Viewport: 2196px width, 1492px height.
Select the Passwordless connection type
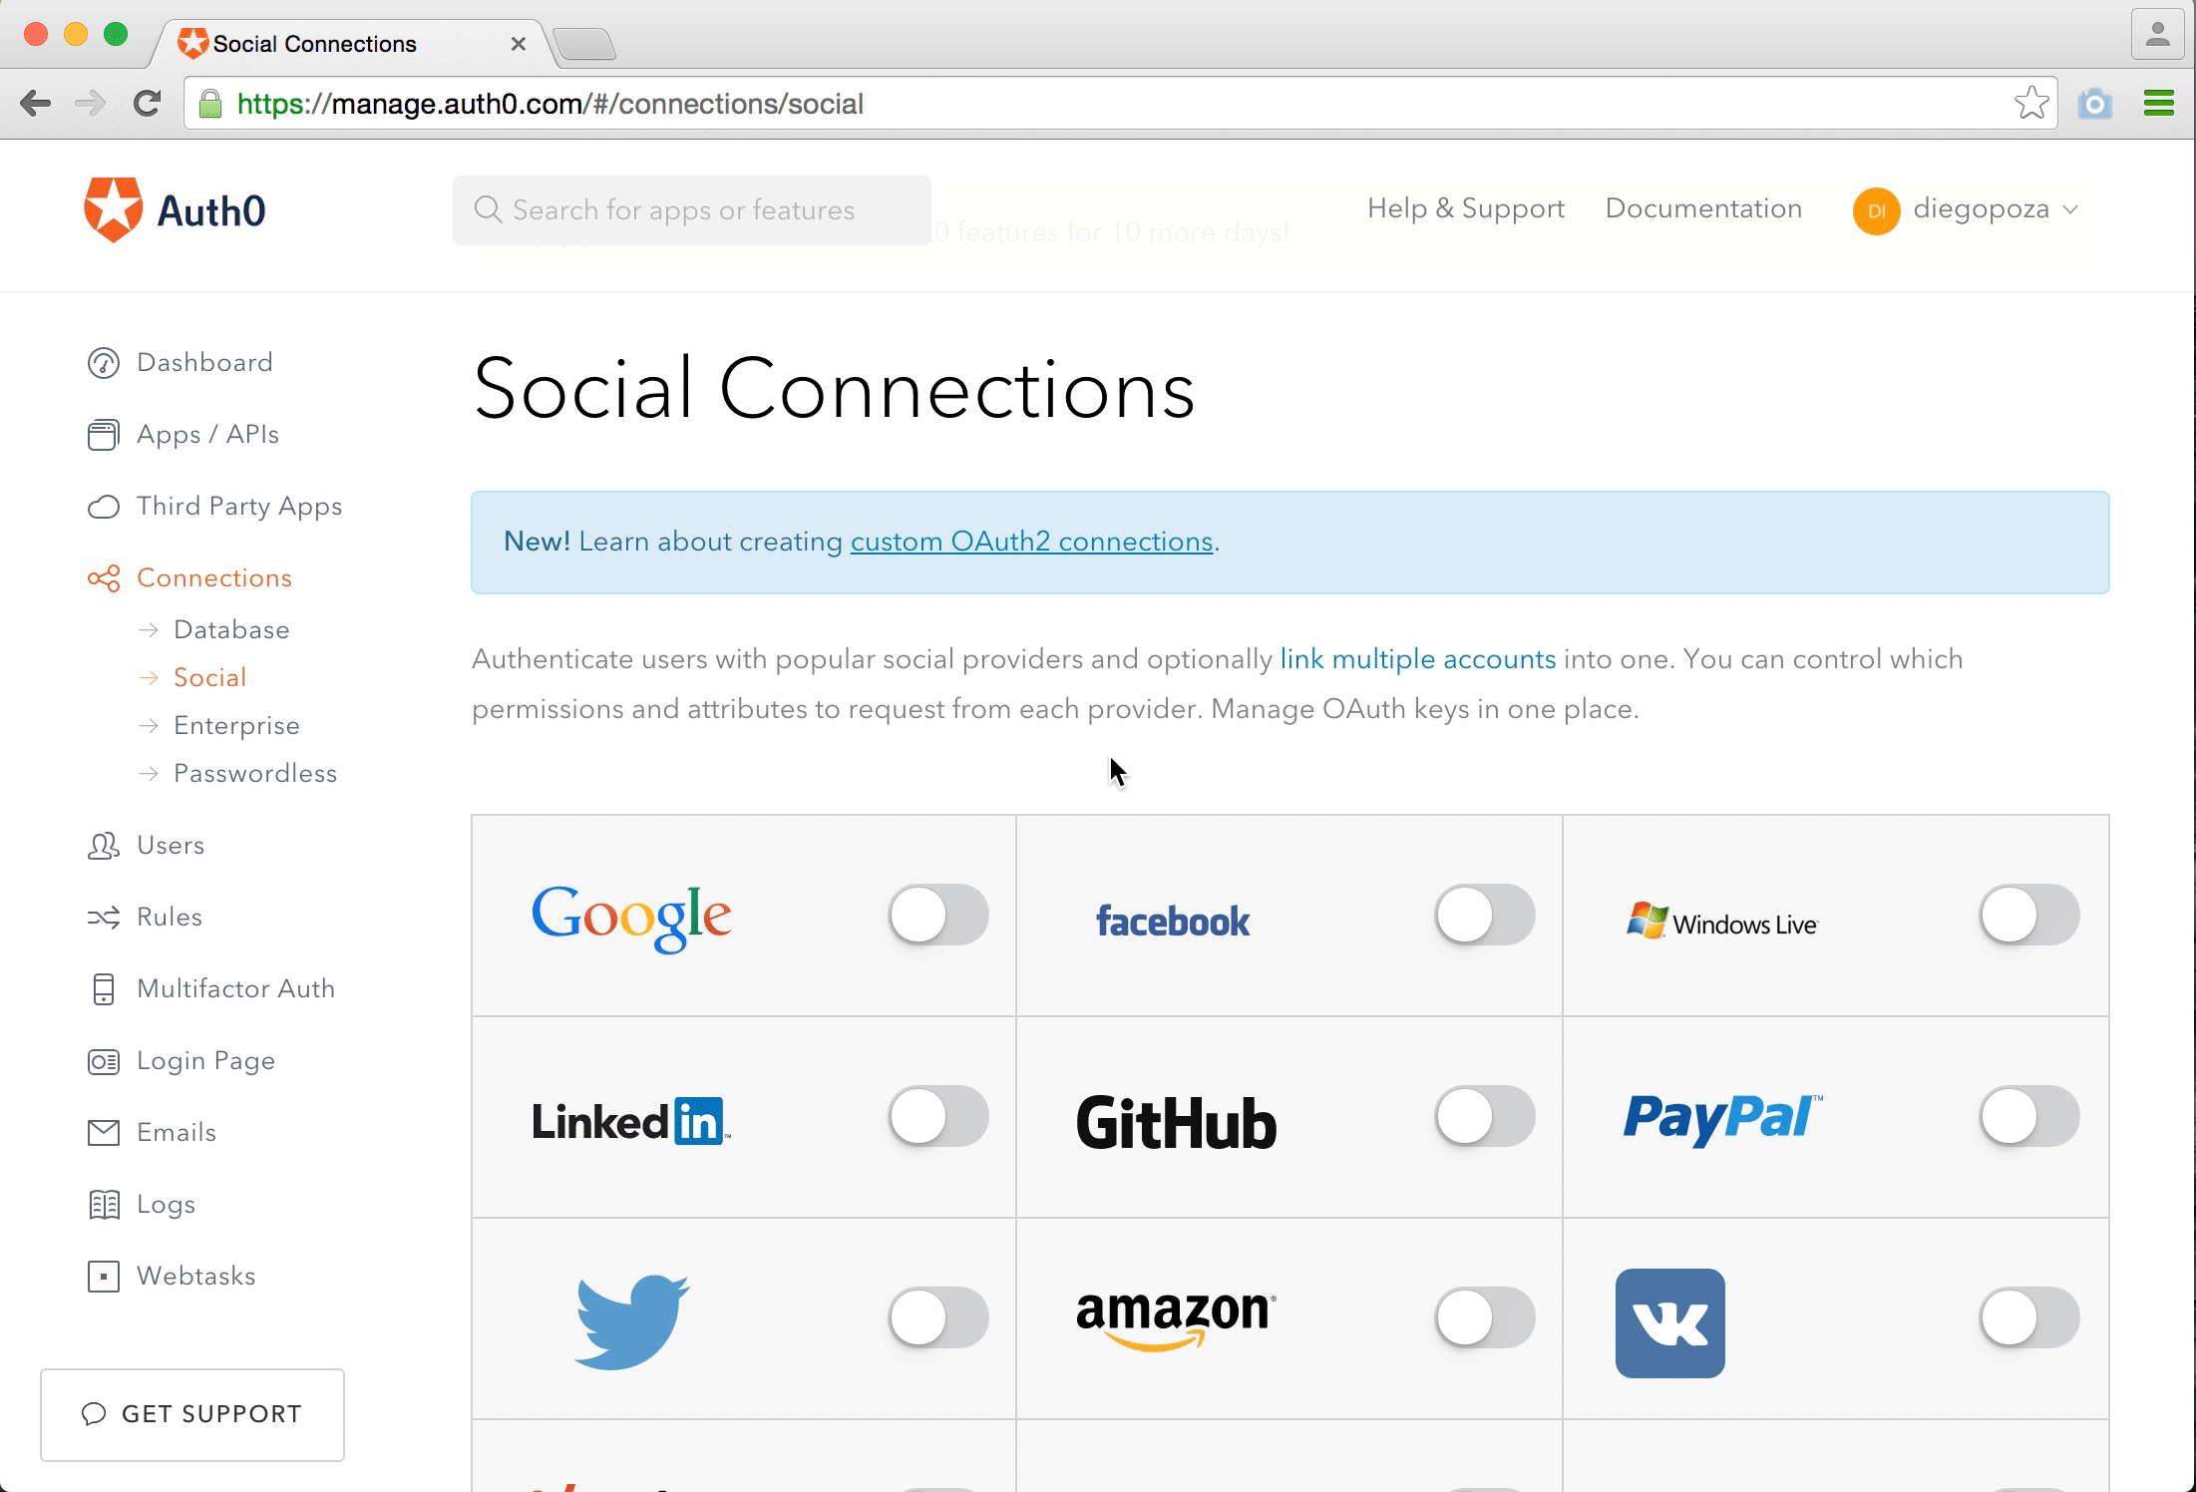(256, 773)
